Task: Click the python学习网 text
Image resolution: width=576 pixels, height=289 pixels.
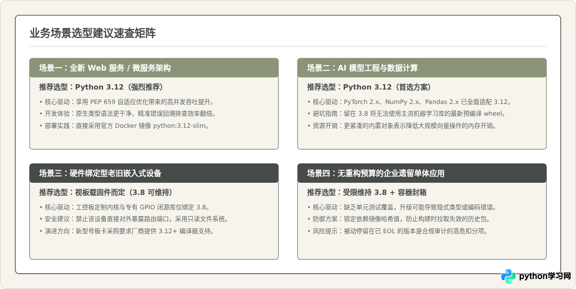Action: click(x=544, y=276)
